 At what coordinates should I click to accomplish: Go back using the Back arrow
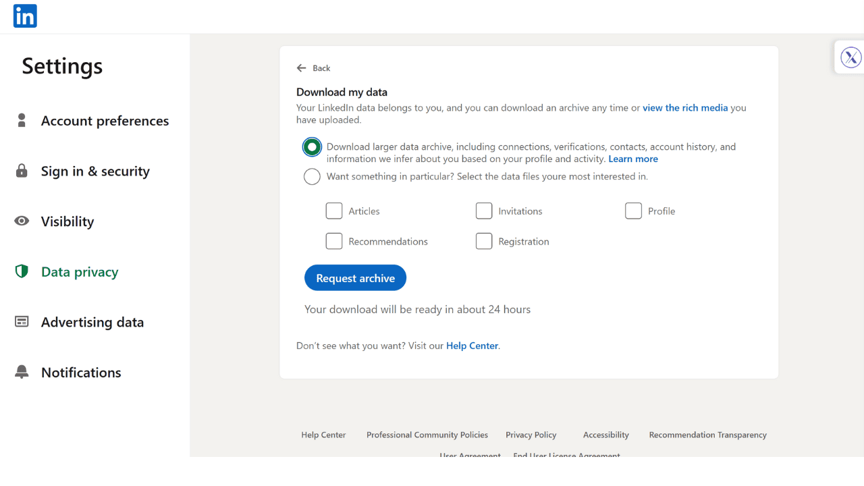click(x=302, y=68)
